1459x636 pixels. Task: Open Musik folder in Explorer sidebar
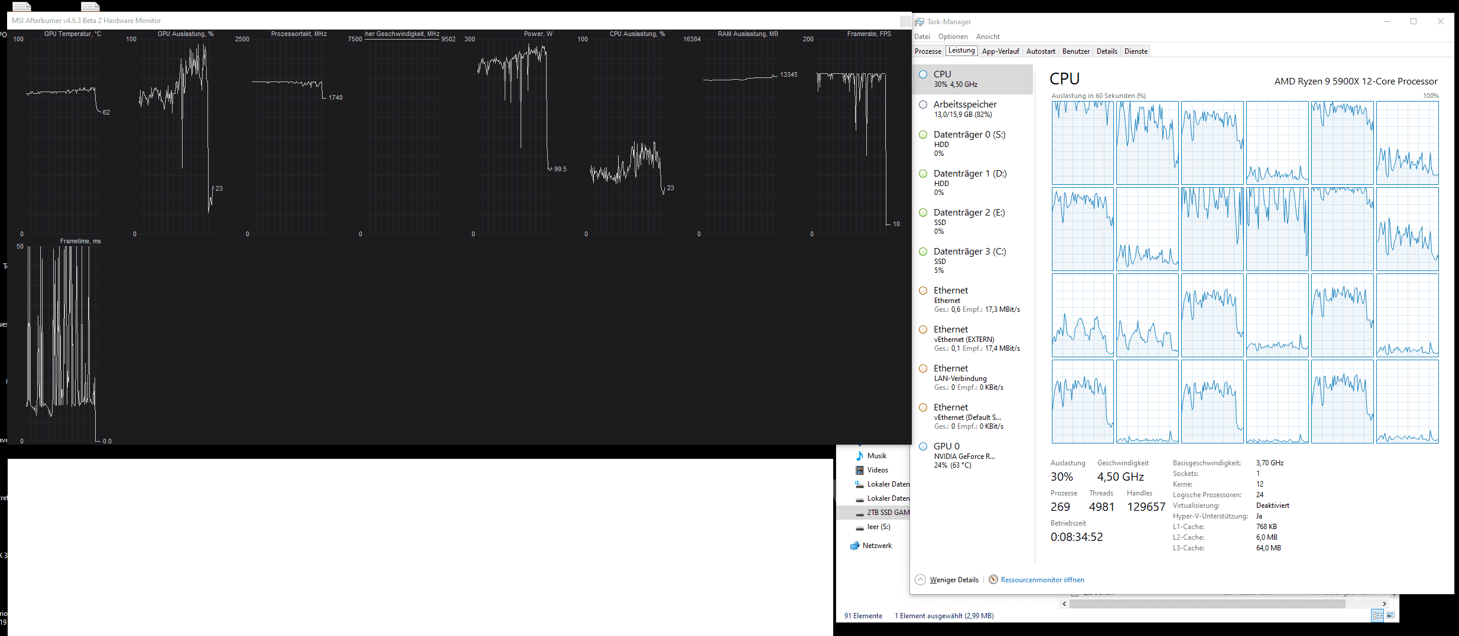coord(877,456)
